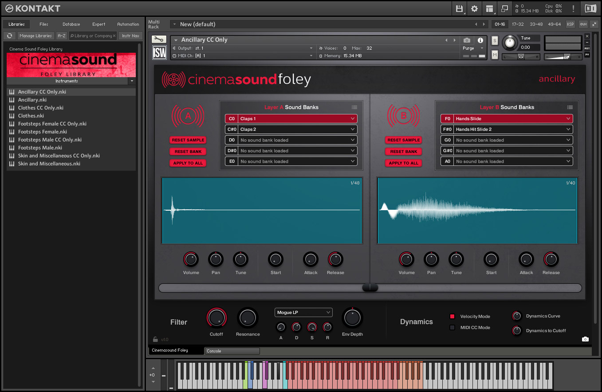Open Kontakt options gear icon
The height and width of the screenshot is (392, 602).
pyautogui.click(x=474, y=8)
